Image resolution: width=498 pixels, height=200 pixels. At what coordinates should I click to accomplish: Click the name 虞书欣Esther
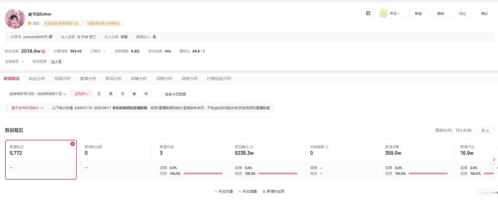40,14
